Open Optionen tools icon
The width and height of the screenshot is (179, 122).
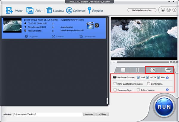pos(69,10)
